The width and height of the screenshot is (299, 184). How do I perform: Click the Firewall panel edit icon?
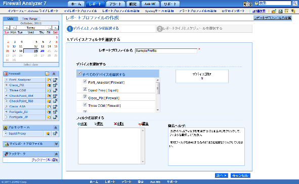pos(47,74)
